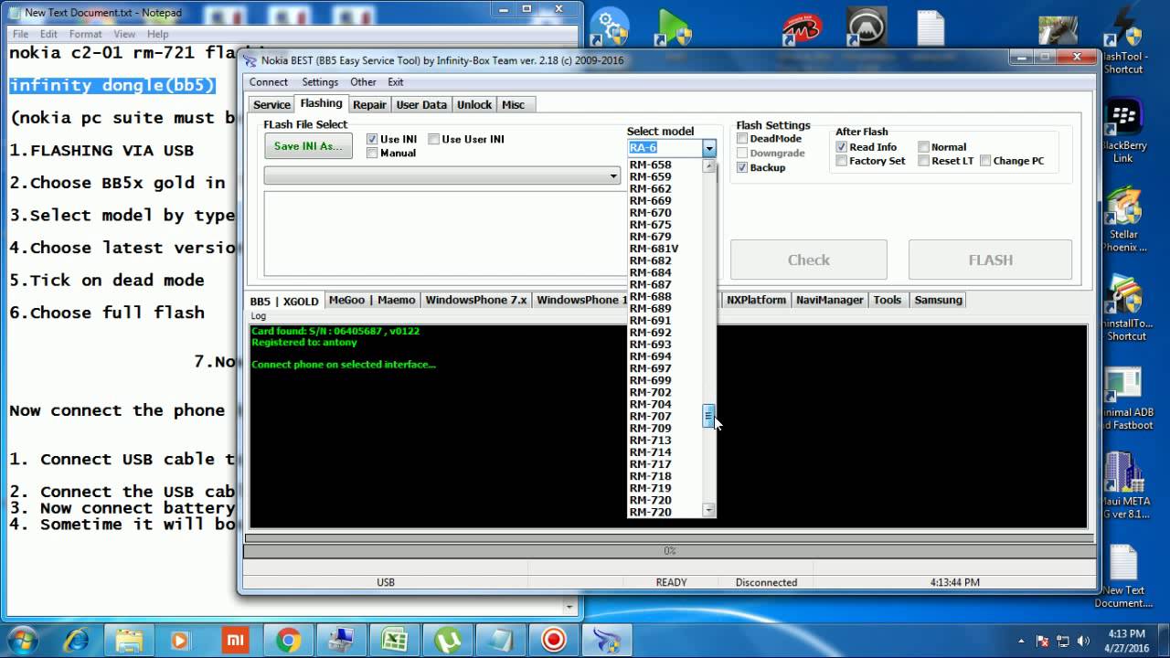
Task: Click the Save INI As... button
Action: (308, 146)
